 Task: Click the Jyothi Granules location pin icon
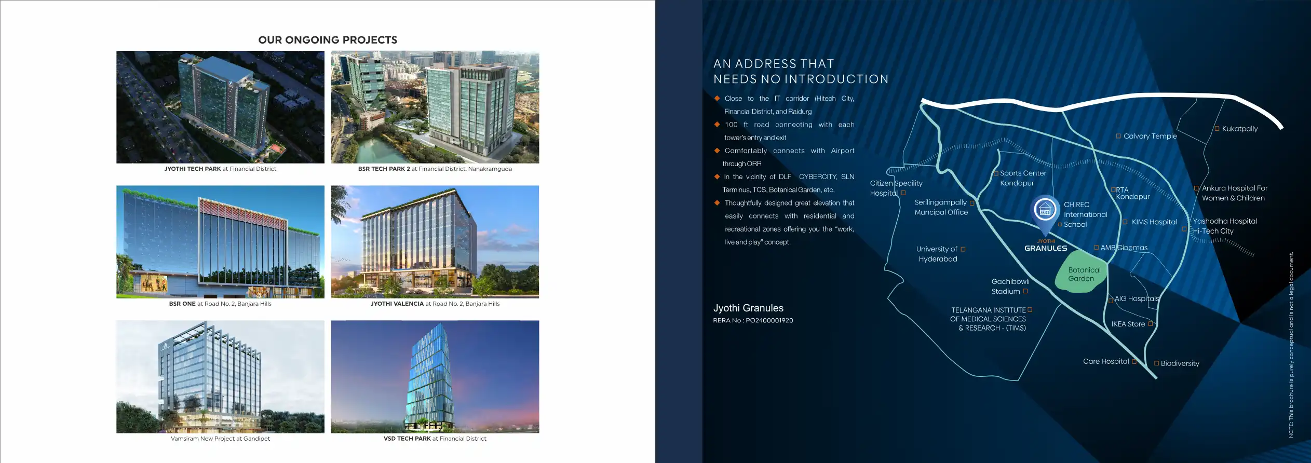[x=1045, y=211]
